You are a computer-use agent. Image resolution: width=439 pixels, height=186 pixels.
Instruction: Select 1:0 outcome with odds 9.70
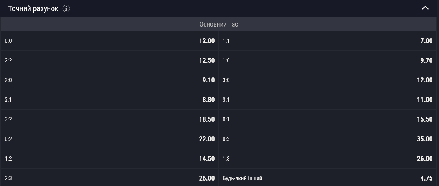tap(328, 60)
